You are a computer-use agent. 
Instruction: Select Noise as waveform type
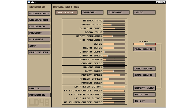[x=144, y=12]
